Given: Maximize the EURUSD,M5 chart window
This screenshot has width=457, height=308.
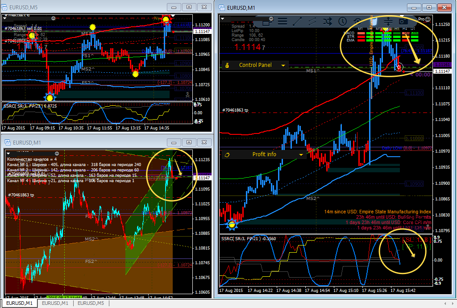Looking at the screenshot, I should click(189, 7).
